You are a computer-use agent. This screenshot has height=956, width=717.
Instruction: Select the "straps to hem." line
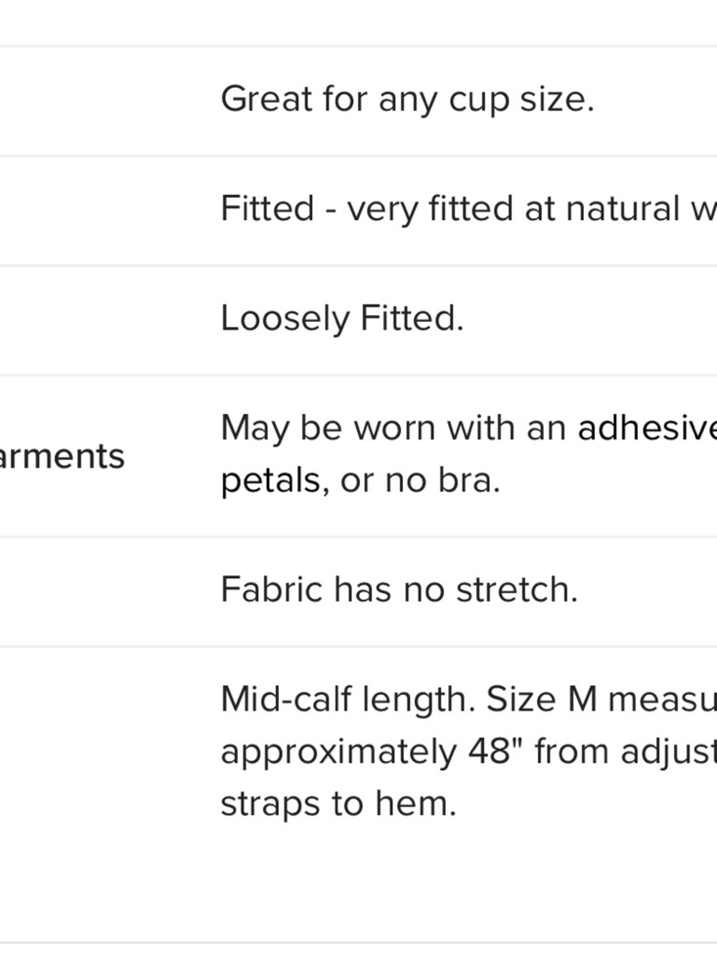coord(338,804)
